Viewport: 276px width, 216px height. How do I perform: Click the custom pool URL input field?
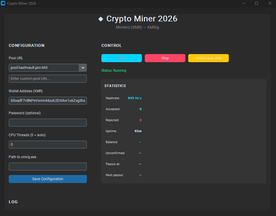(47, 78)
